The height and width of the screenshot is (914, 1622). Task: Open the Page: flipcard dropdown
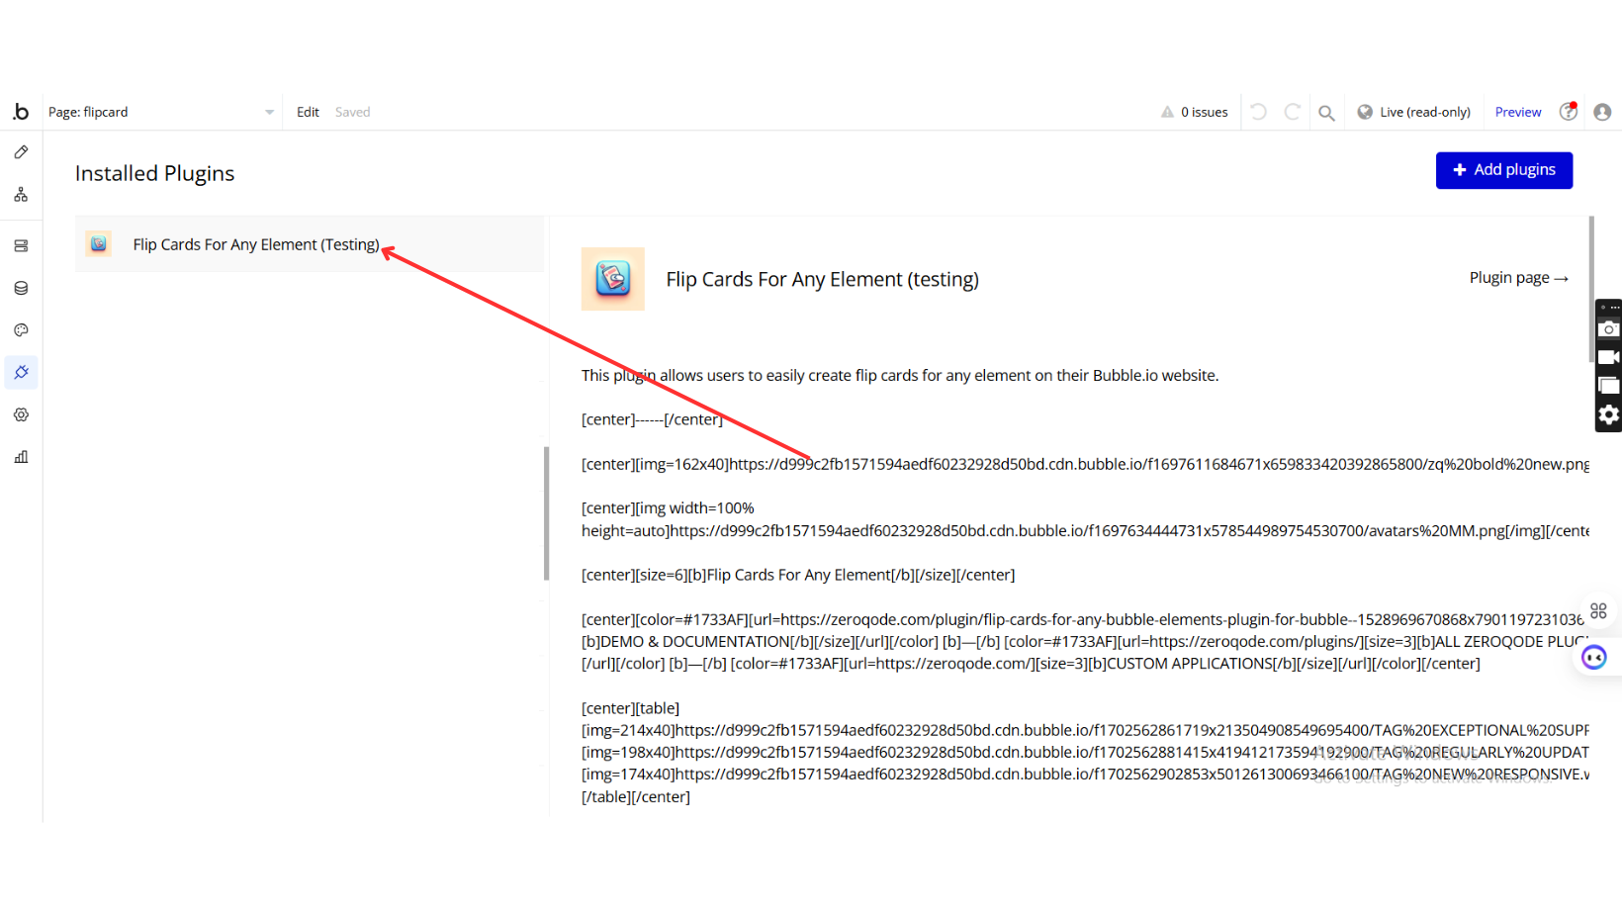click(x=161, y=112)
